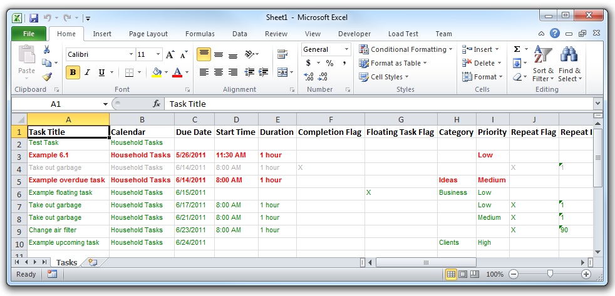Open Cell Styles gallery
This screenshot has width=615, height=296.
tap(385, 77)
